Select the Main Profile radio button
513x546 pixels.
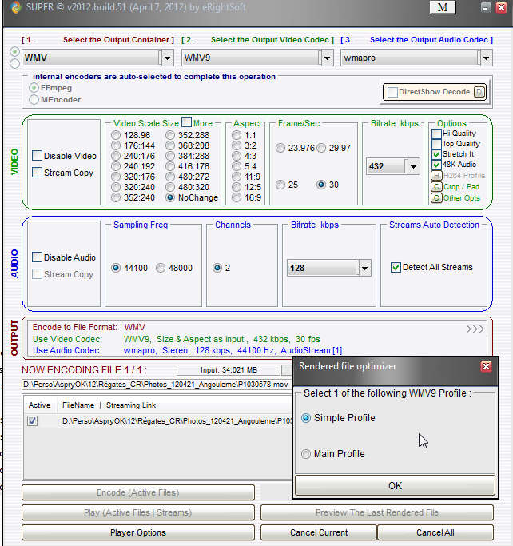coord(305,454)
